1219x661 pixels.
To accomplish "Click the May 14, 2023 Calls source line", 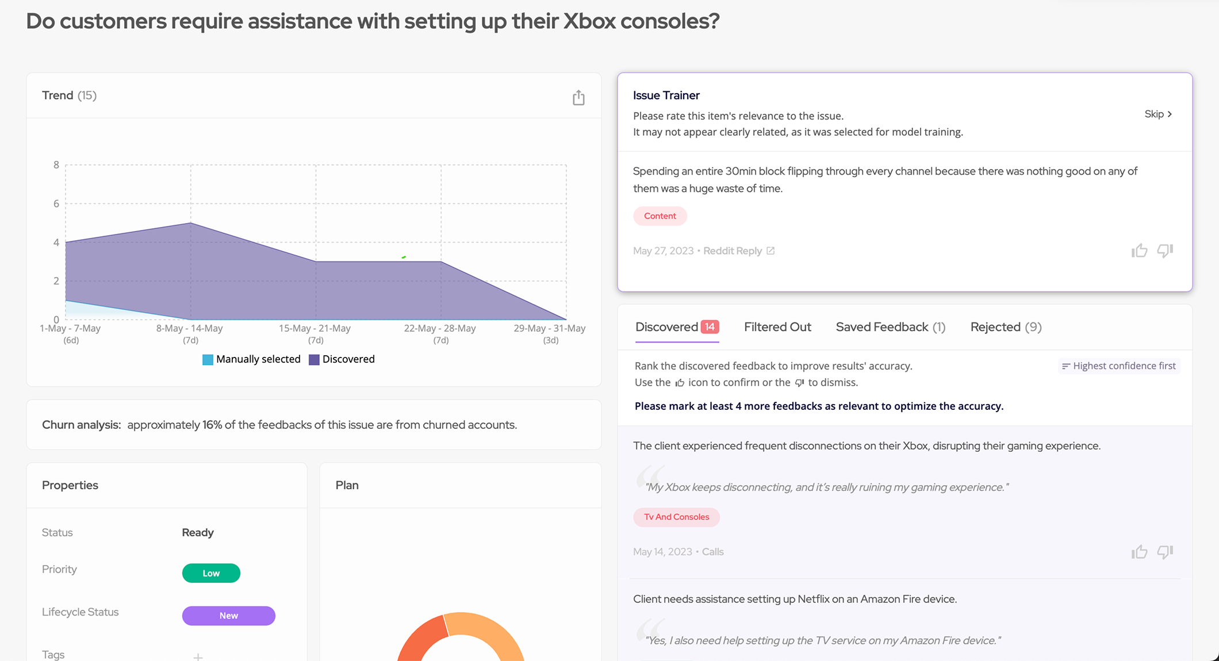I will click(678, 552).
